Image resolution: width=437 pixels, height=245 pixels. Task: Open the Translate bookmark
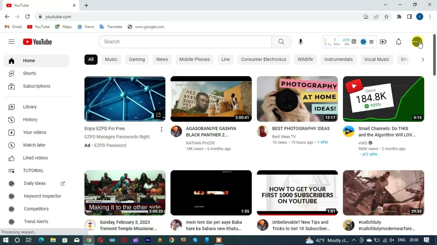pyautogui.click(x=111, y=27)
